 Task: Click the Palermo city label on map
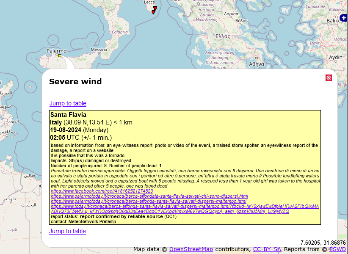point(57,51)
